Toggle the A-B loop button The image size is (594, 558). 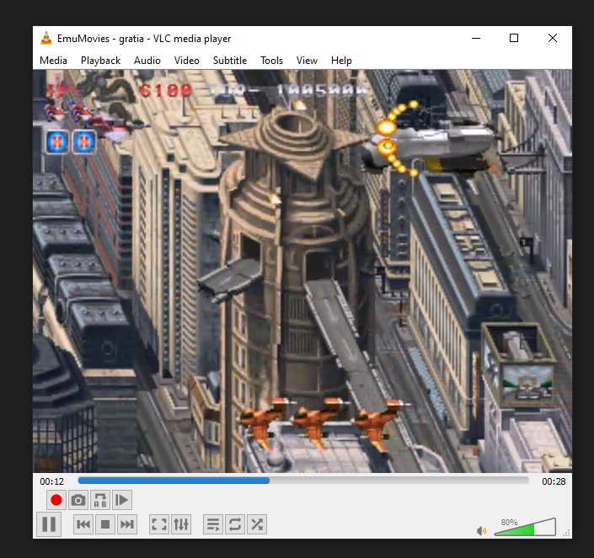tap(100, 500)
